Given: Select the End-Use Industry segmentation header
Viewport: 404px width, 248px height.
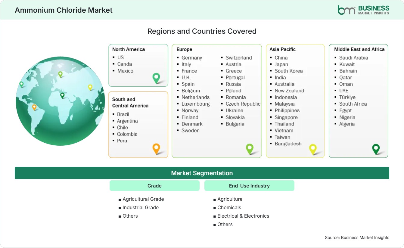Looking at the screenshot, I should click(x=249, y=186).
